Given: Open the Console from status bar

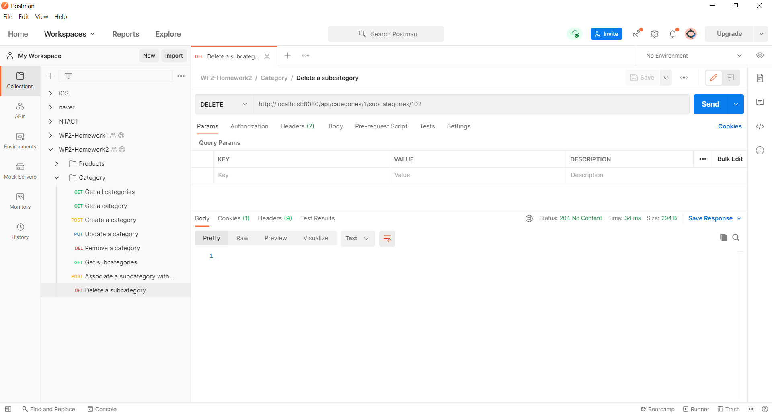Looking at the screenshot, I should 102,409.
